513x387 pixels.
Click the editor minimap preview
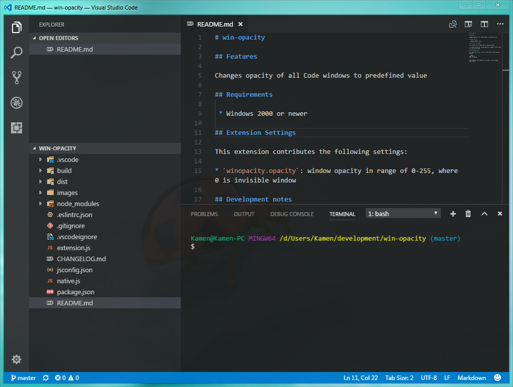tap(485, 48)
